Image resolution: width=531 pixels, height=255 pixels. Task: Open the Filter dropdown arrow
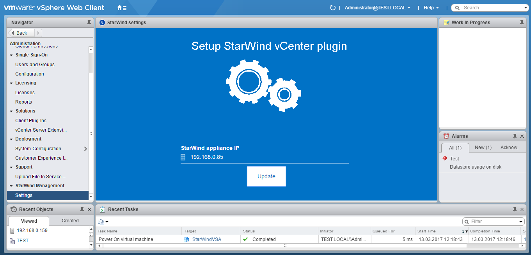(x=521, y=222)
